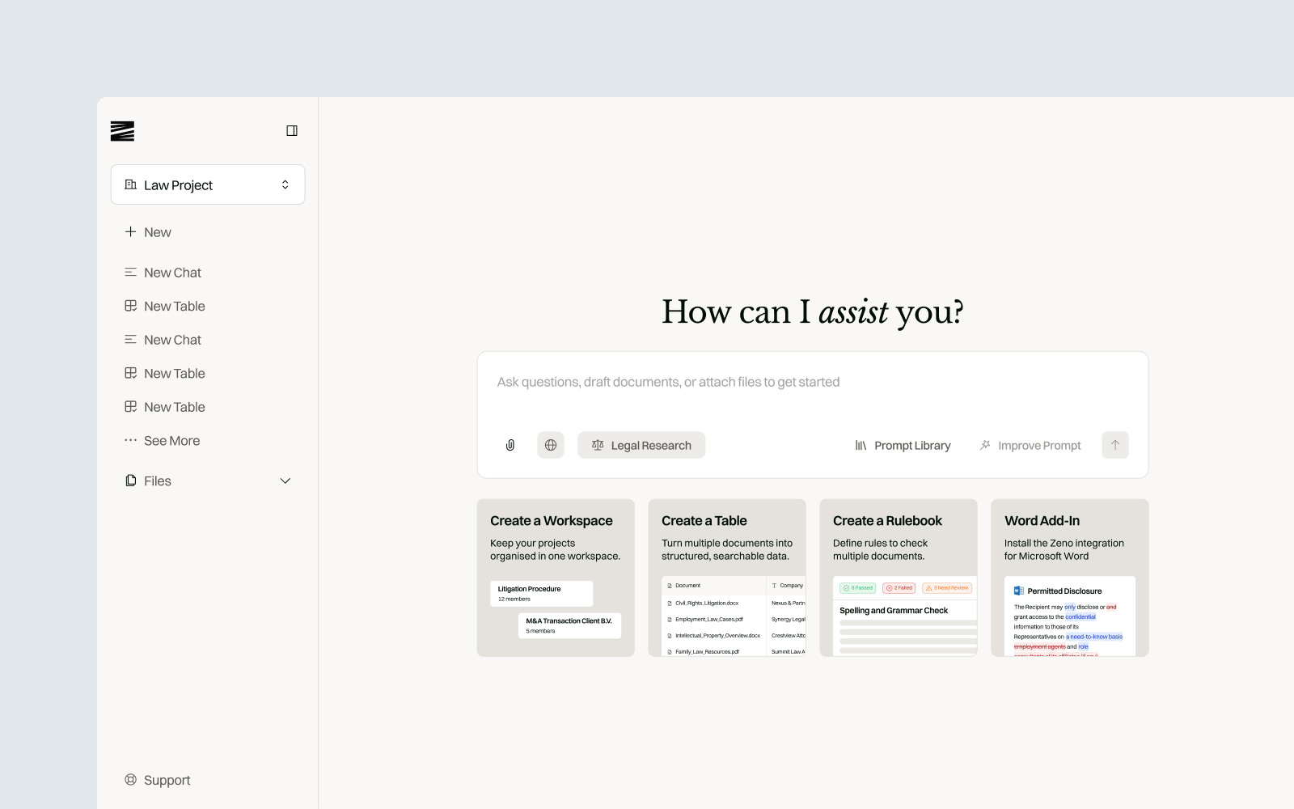1294x809 pixels.
Task: Open the second New Chat entry in sidebar
Action: pos(163,340)
